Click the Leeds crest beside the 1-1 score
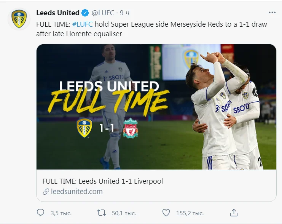Viewport: 282px width, 224px height. tap(84, 128)
